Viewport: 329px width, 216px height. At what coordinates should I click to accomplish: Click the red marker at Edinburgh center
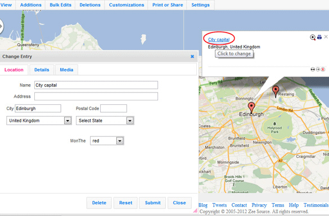pyautogui.click(x=251, y=108)
